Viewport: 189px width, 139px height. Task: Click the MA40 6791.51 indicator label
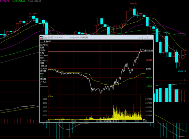18,1
